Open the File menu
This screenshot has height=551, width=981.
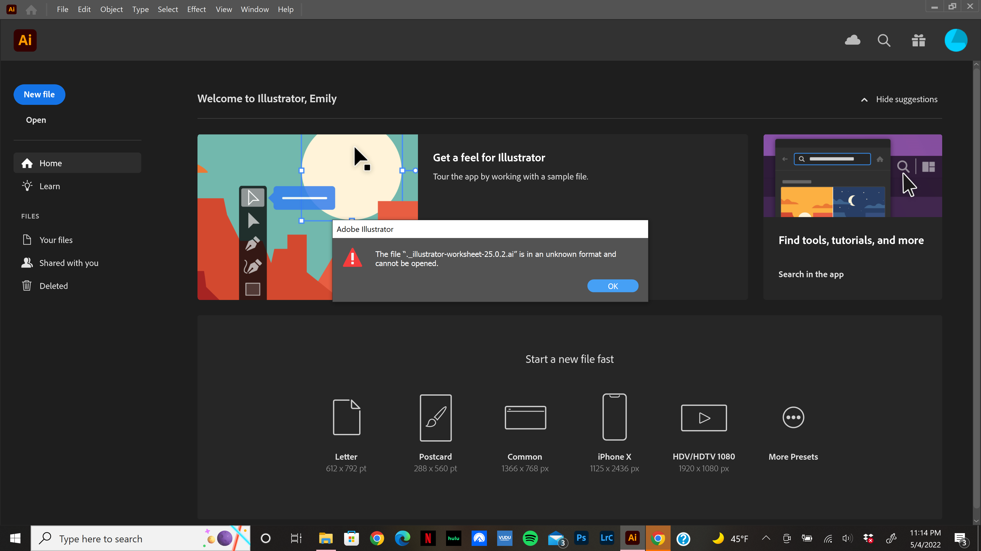click(x=62, y=9)
